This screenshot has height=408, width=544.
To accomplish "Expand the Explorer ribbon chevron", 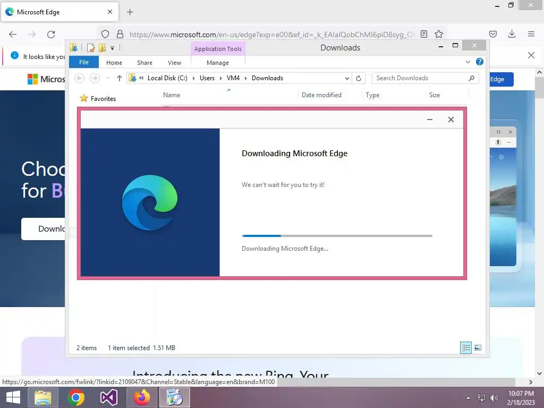I will click(x=467, y=62).
